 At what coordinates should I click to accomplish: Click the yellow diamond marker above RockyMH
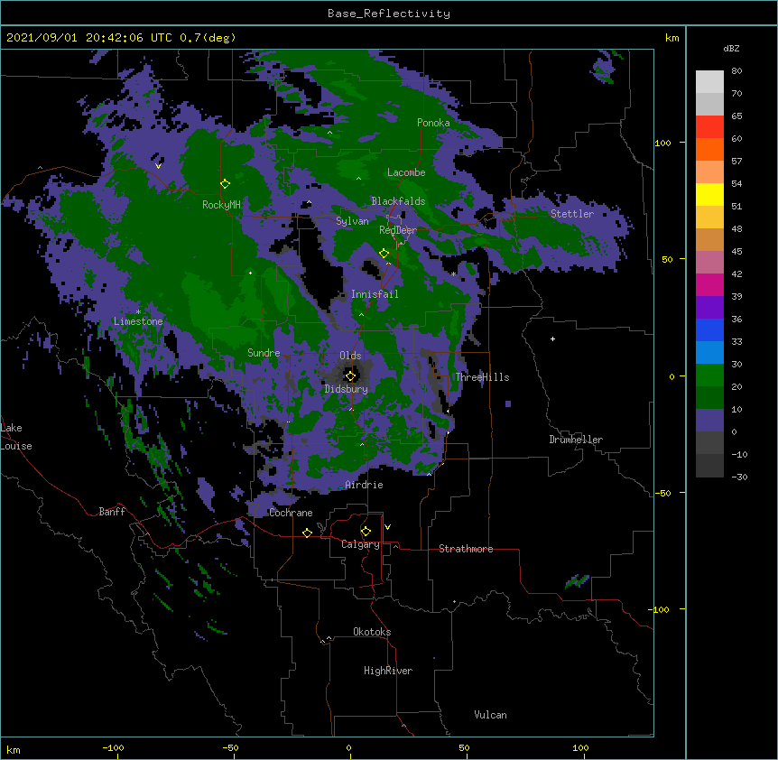226,184
